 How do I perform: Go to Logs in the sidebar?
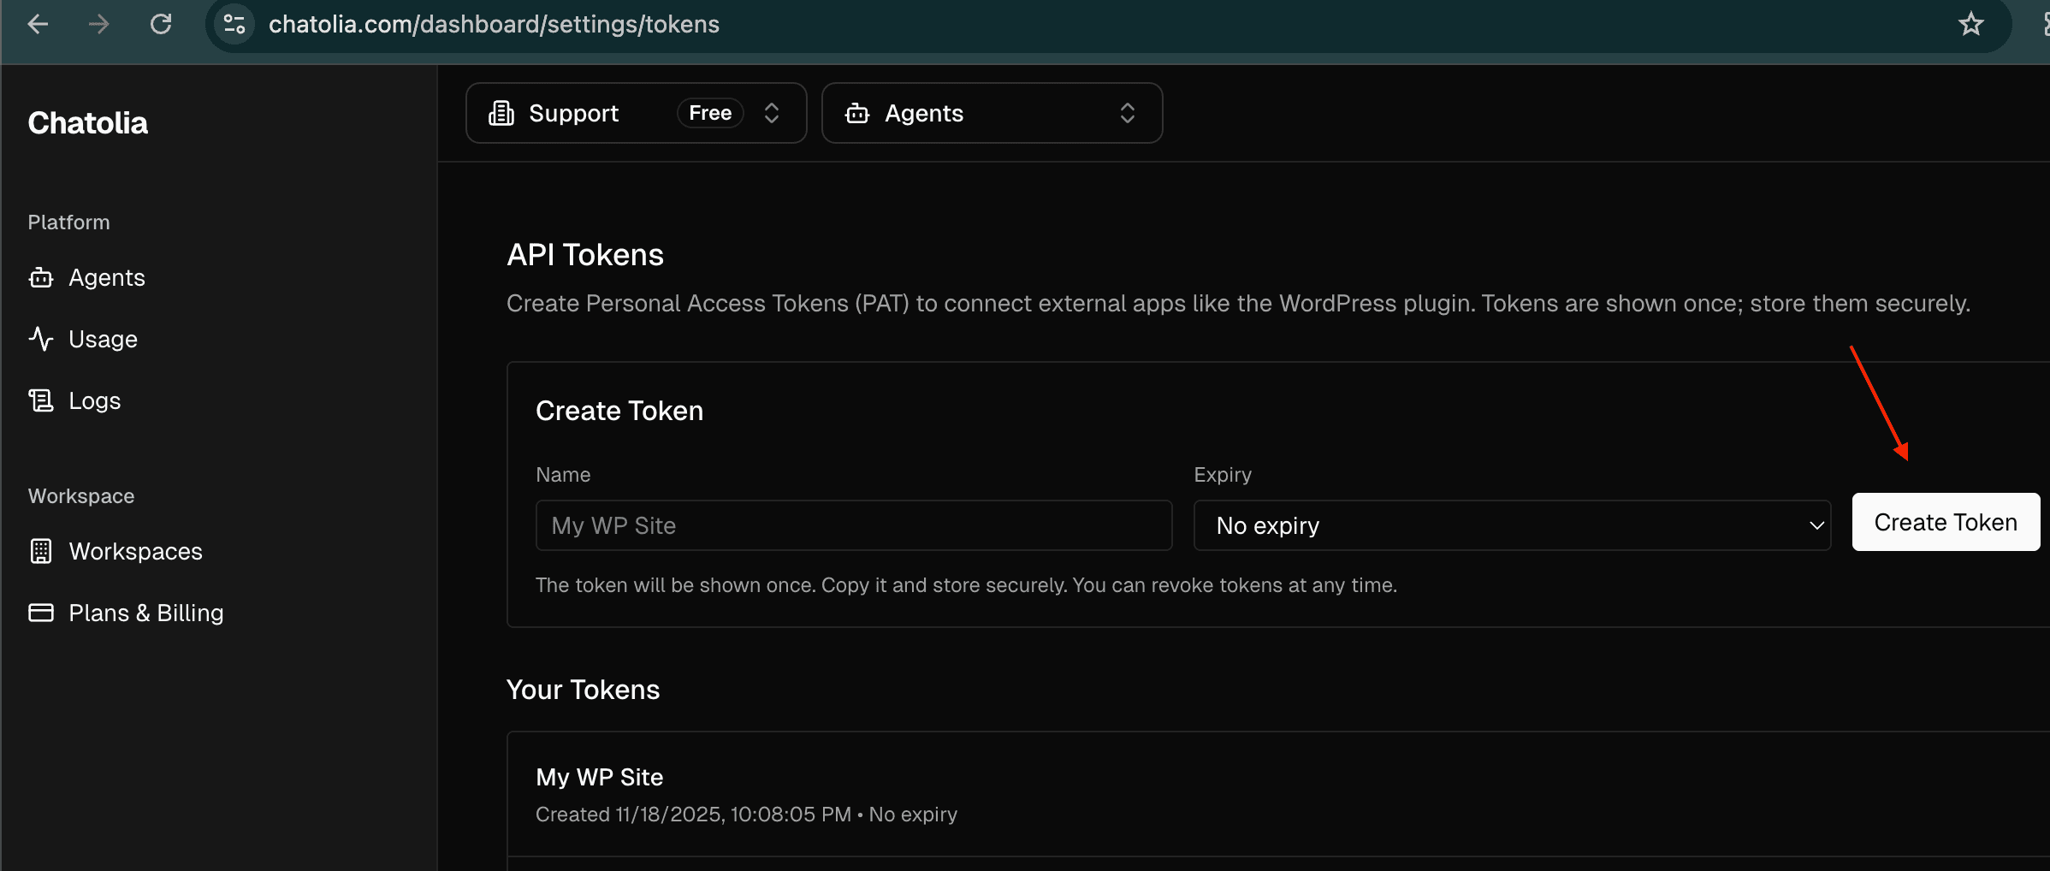point(94,401)
